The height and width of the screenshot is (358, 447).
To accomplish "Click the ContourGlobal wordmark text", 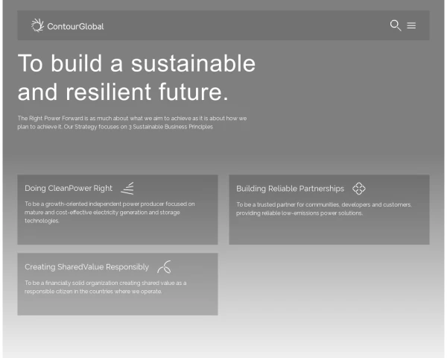I will 75,27.
